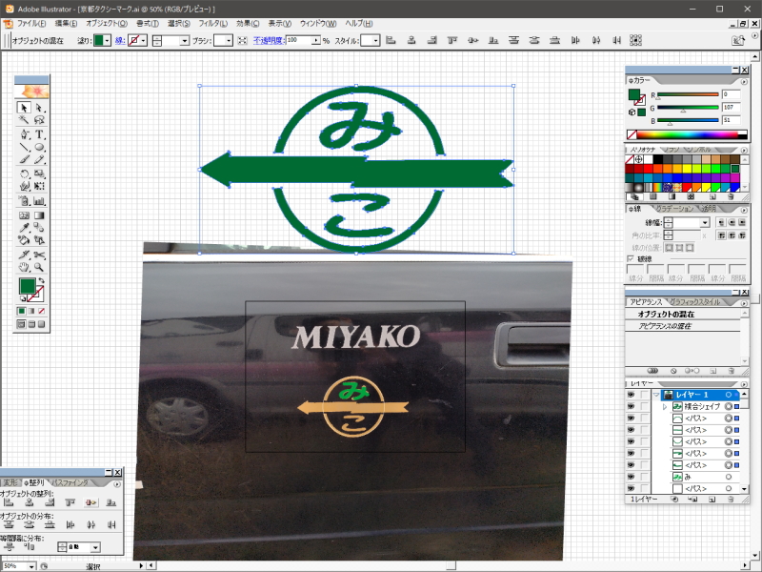The image size is (762, 572).
Task: Select the Ellipse tool
Action: (x=39, y=148)
